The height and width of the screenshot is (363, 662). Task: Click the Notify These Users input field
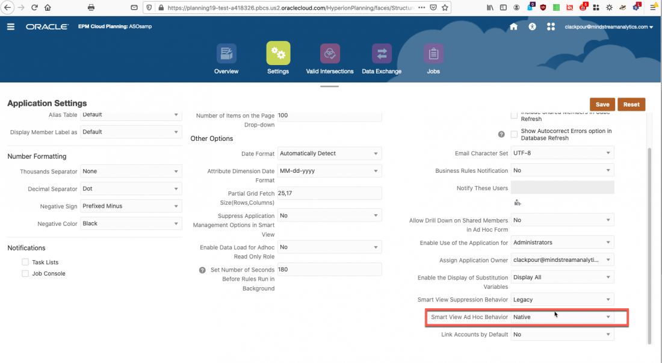[562, 187]
